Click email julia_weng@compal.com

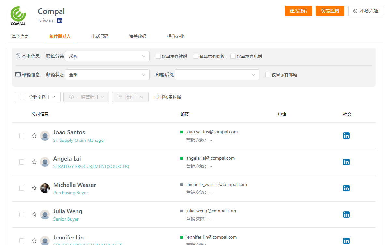click(x=211, y=211)
